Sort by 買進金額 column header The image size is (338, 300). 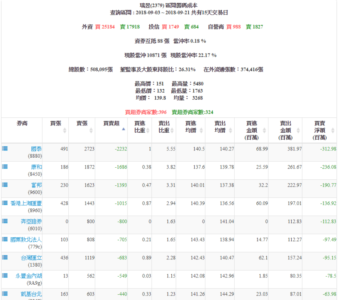click(x=252, y=130)
